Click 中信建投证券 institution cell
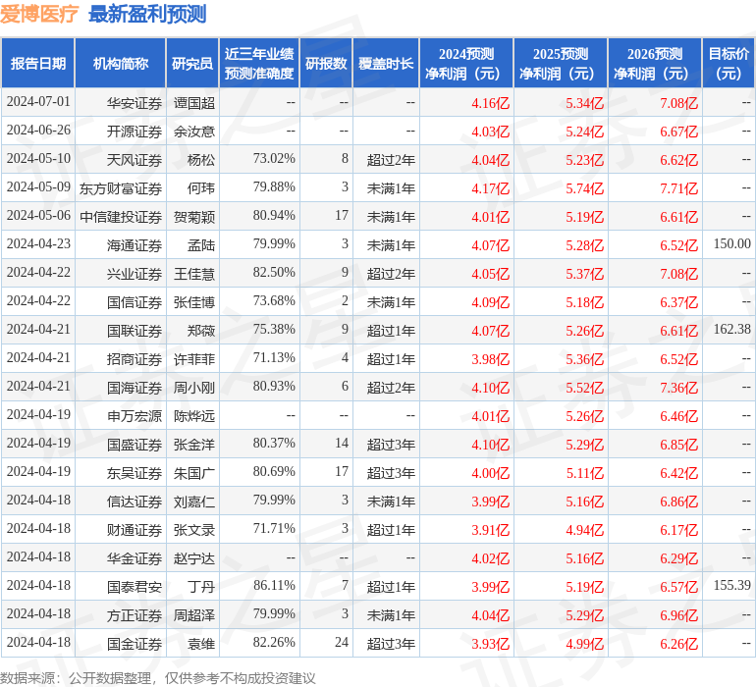Viewport: 756px width, 687px height. pos(121,217)
